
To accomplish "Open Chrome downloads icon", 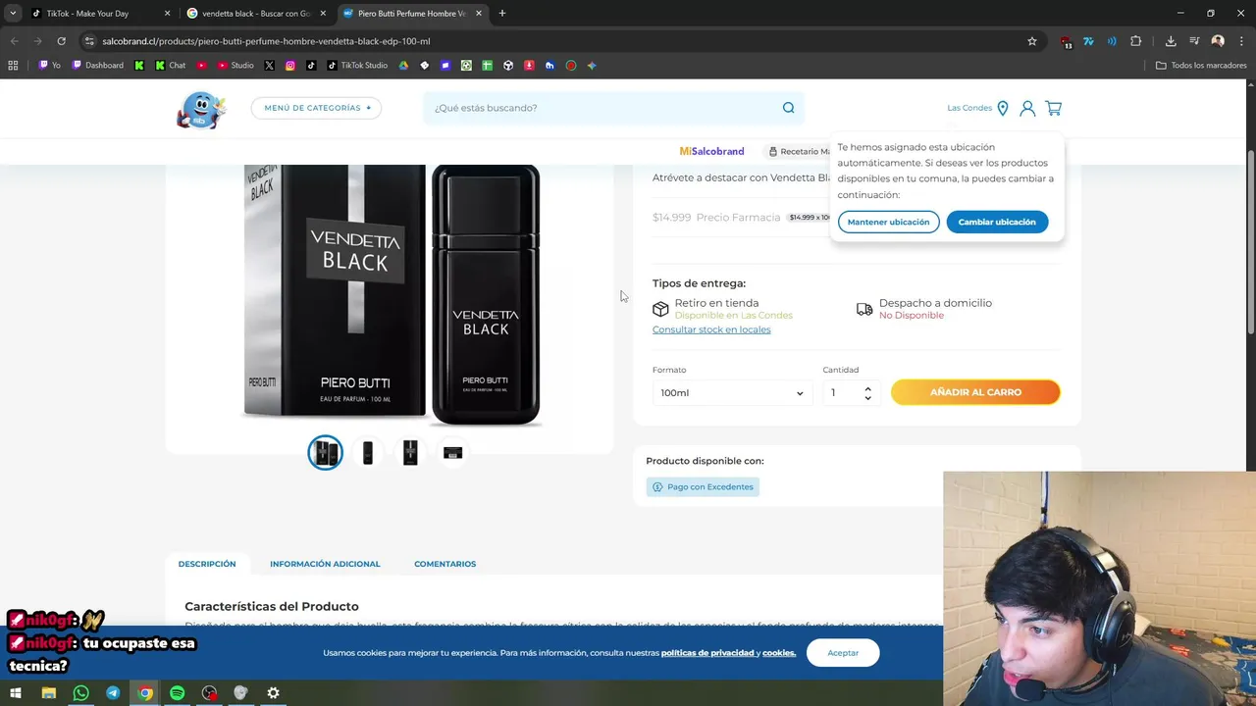I will click(1171, 41).
